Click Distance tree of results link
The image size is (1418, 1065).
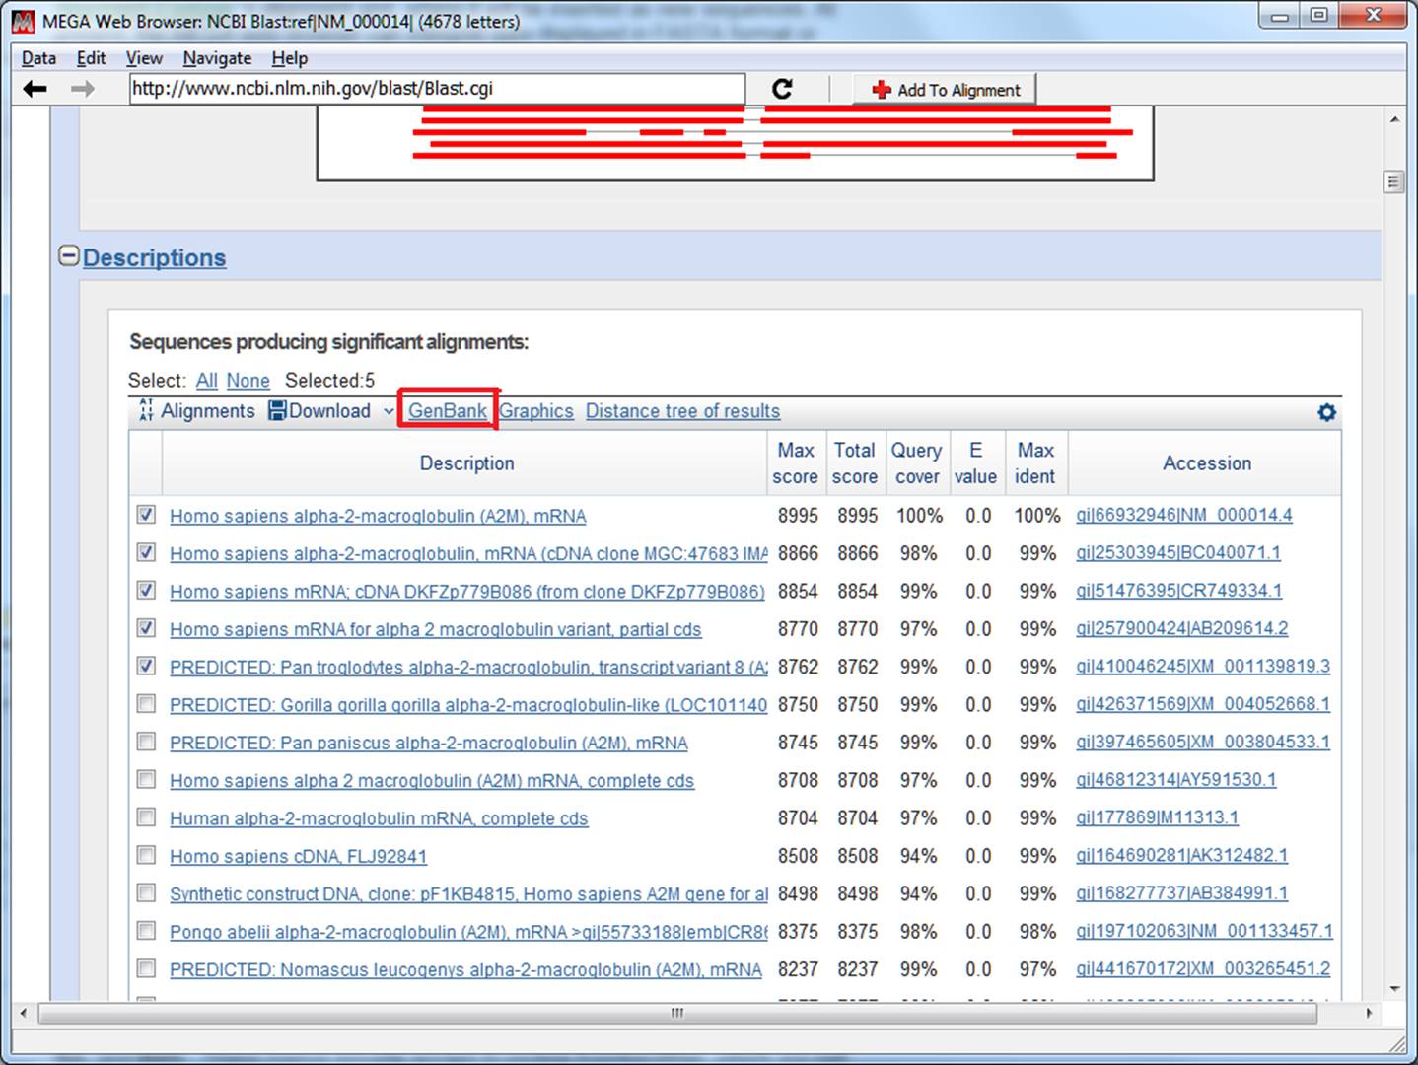click(x=682, y=411)
